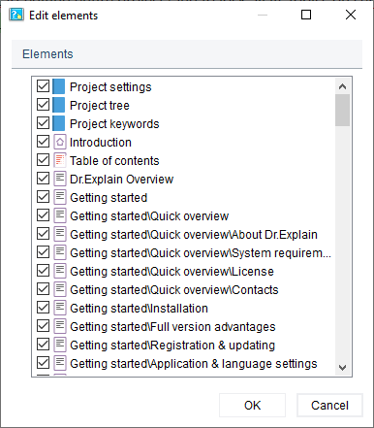Click the scroll down arrow in elements list
Image resolution: width=374 pixels, height=428 pixels.
(342, 368)
